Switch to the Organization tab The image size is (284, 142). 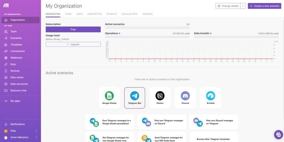pyautogui.click(x=53, y=14)
